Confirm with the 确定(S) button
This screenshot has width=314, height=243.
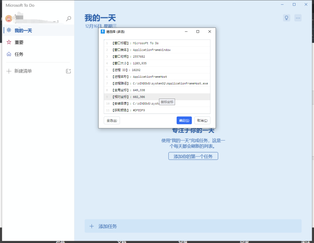[x=184, y=121]
